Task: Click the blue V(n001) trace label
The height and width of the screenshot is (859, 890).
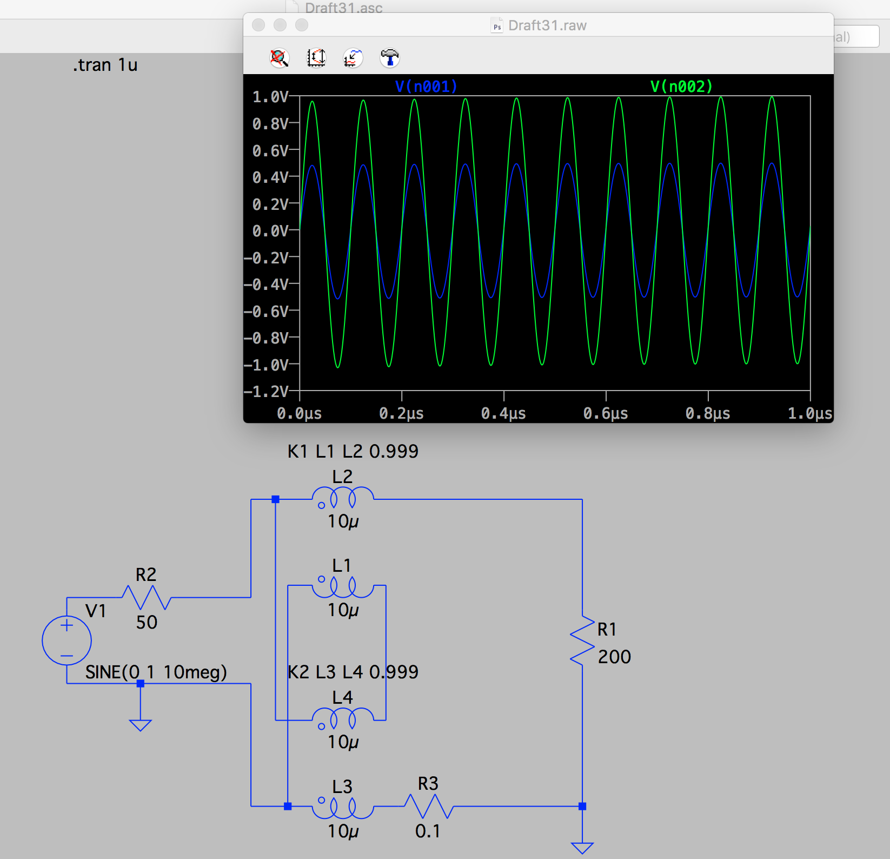Action: click(426, 87)
